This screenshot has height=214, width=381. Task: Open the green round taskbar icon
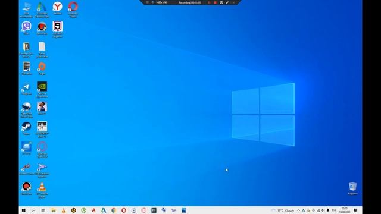84,210
